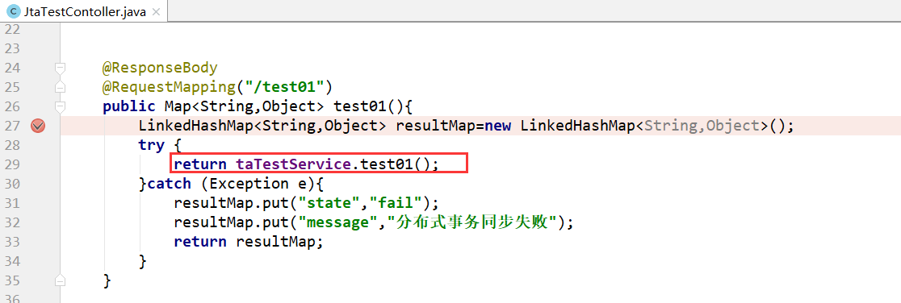Click the taTestService field reference
The width and height of the screenshot is (901, 303).
[x=294, y=164]
